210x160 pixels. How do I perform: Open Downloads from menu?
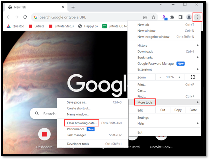(164, 51)
